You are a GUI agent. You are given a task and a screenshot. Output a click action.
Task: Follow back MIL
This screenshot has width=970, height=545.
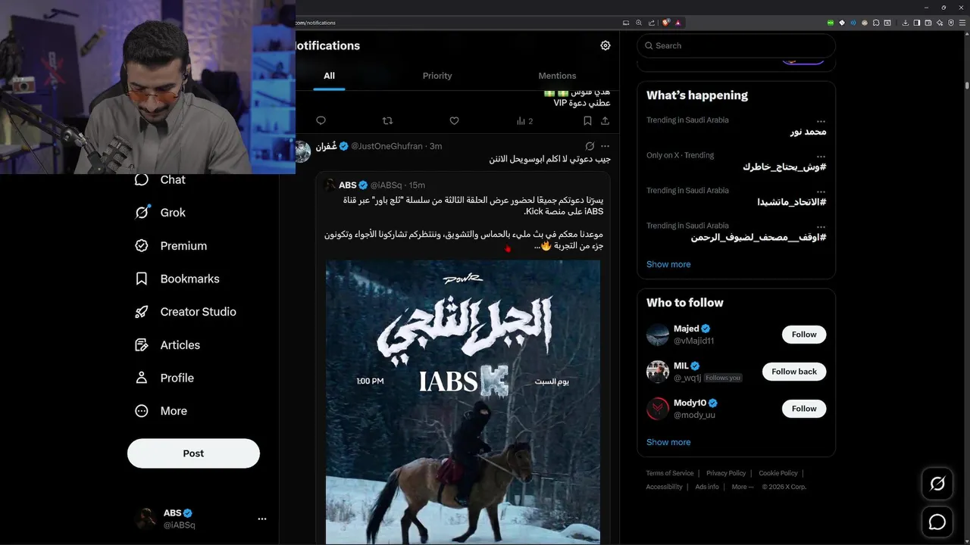pyautogui.click(x=794, y=372)
